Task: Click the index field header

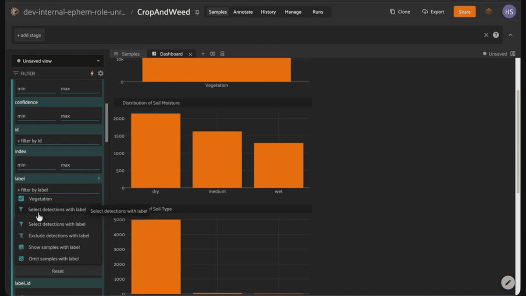Action: [x=58, y=151]
